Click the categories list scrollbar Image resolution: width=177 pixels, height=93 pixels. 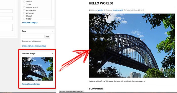pos(52,10)
